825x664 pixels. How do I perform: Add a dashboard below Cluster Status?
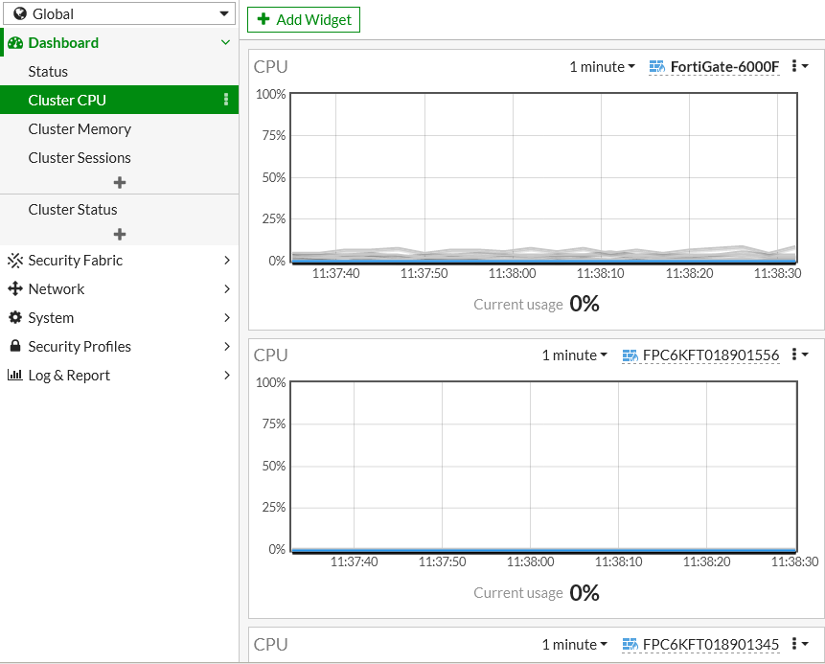pos(120,235)
